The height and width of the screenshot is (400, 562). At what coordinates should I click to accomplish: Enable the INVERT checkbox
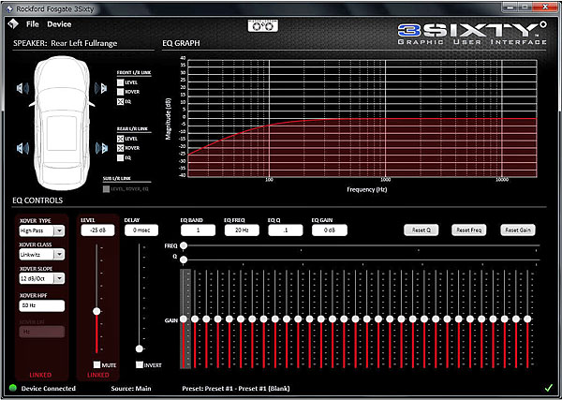pyautogui.click(x=140, y=365)
